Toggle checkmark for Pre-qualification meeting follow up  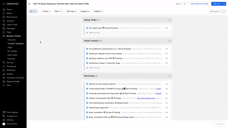[87, 49]
